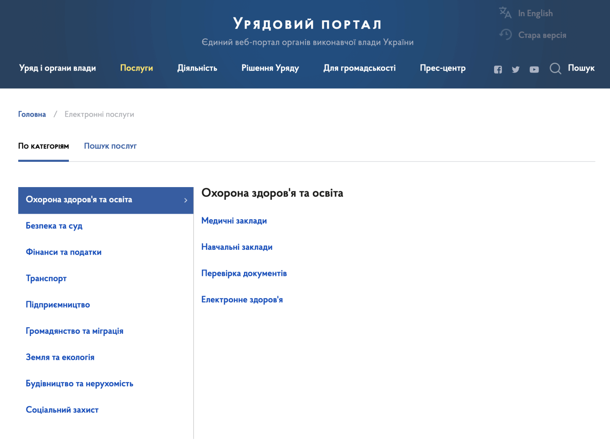610x446 pixels.
Task: Click the translate icon beside In English
Action: 505,13
